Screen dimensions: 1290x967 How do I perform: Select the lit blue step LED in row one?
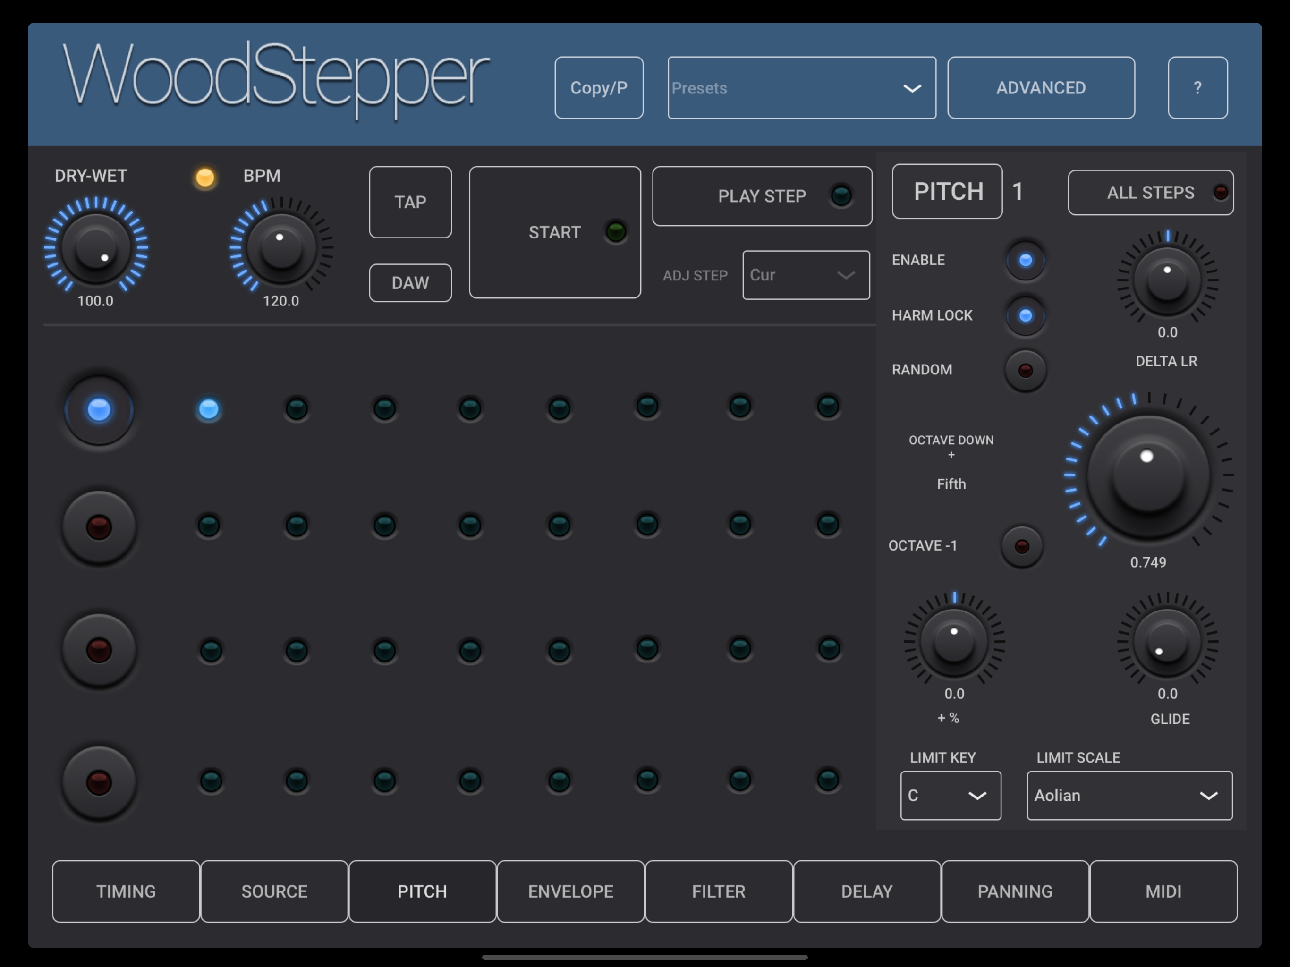tap(209, 409)
